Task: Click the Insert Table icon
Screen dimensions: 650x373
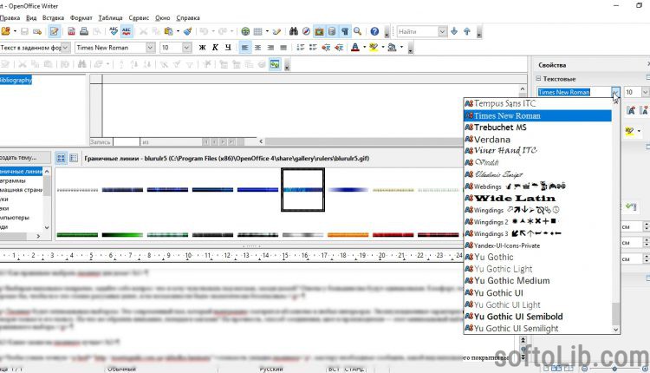Action: click(258, 31)
